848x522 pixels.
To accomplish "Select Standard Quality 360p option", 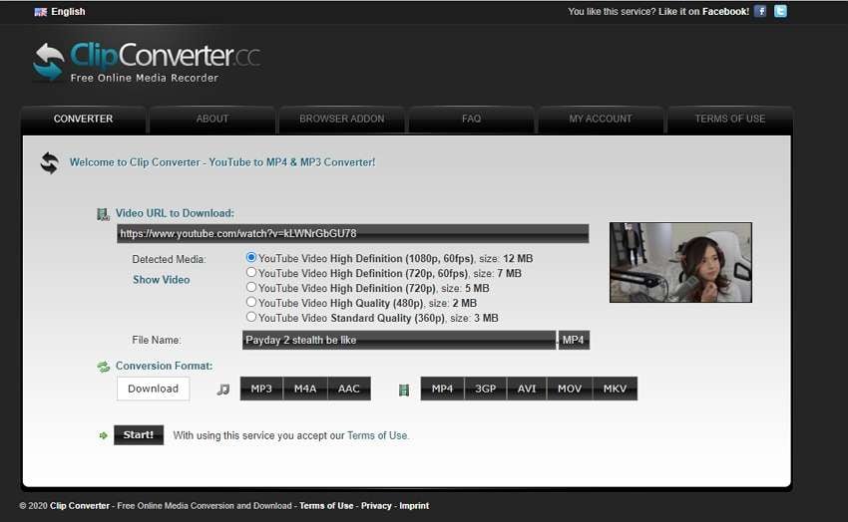I will 251,317.
